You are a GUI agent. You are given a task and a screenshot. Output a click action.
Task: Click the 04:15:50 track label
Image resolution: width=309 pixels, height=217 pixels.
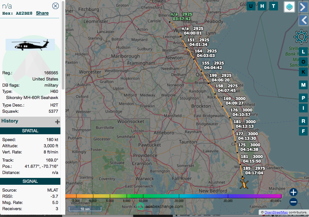pos(252,161)
